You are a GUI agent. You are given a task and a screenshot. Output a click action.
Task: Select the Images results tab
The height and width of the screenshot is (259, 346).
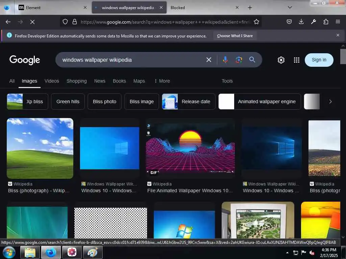click(29, 81)
